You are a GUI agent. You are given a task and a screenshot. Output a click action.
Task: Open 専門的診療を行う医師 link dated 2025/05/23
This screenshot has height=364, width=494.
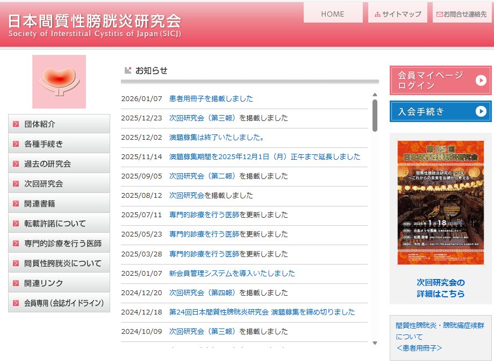click(x=204, y=234)
